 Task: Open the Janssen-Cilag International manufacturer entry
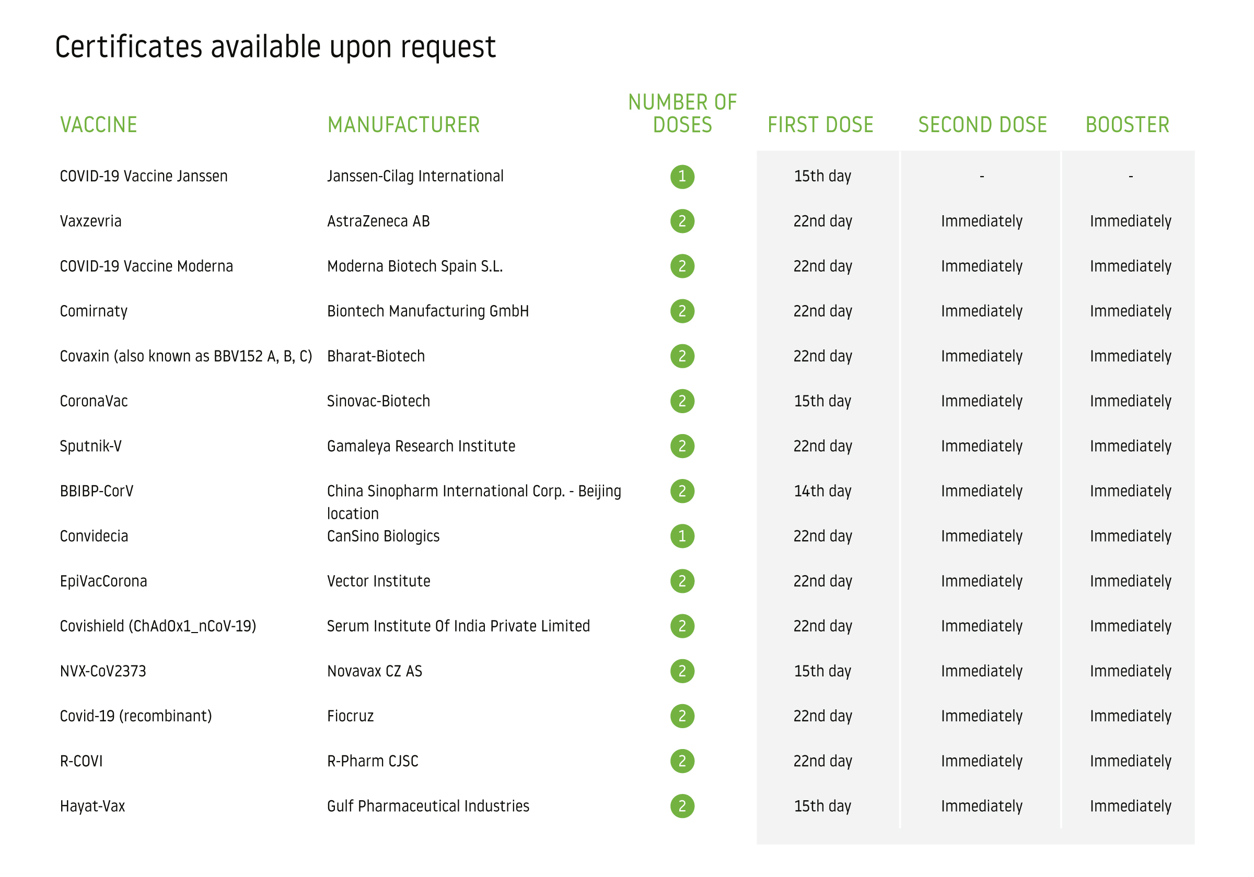coord(415,176)
